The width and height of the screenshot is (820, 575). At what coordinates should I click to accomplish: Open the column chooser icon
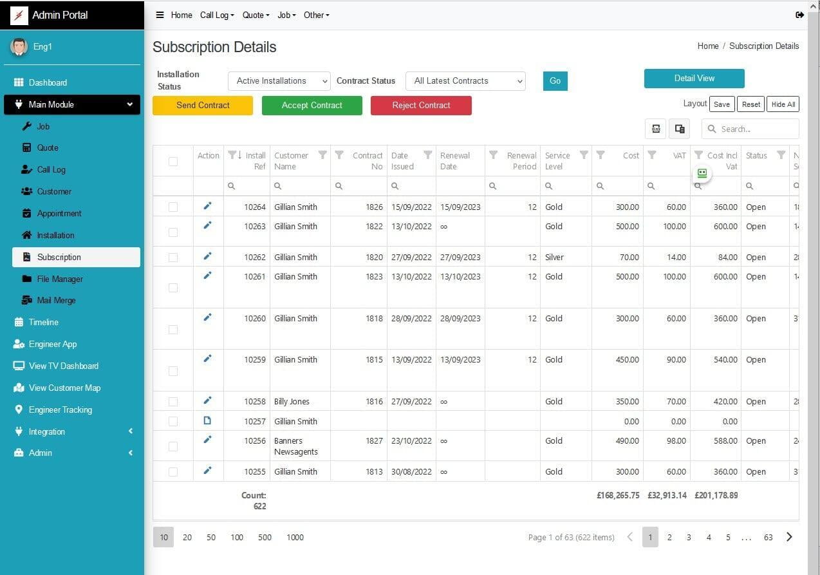pos(679,129)
